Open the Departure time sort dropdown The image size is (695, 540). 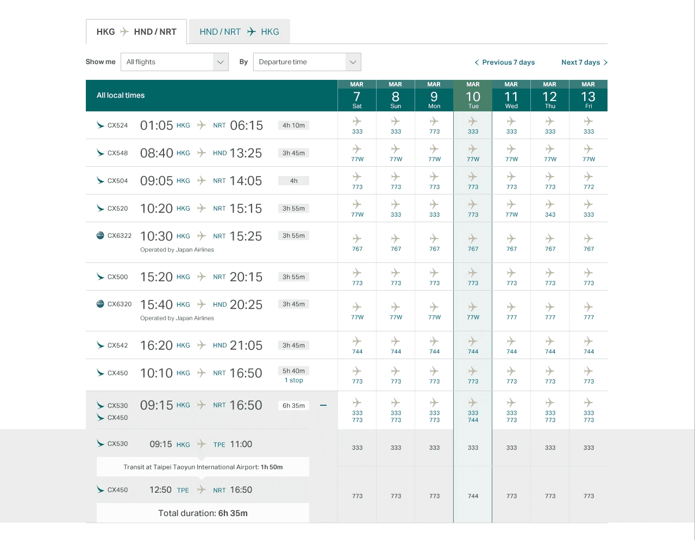[307, 61]
